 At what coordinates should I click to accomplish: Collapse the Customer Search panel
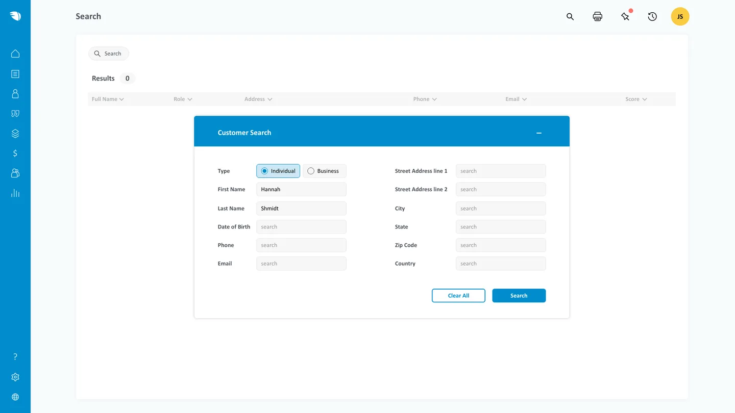pos(539,133)
